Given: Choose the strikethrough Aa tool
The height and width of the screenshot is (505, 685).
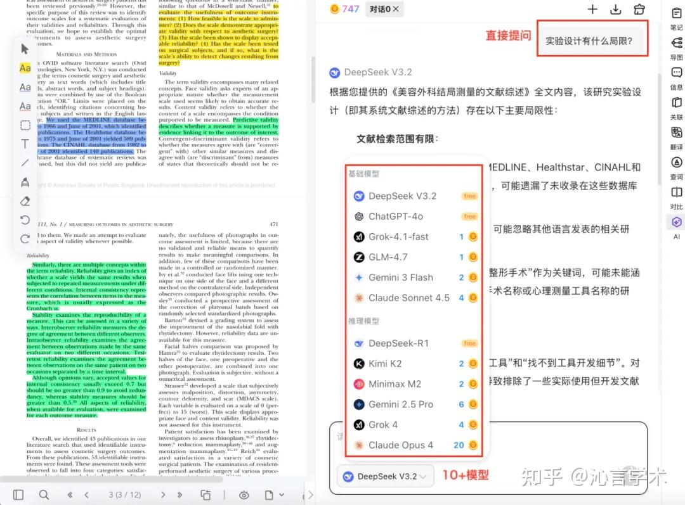Looking at the screenshot, I should click(x=25, y=106).
